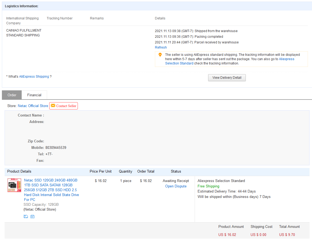Click the Contact Name label
The width and height of the screenshot is (312, 240).
pyautogui.click(x=31, y=115)
